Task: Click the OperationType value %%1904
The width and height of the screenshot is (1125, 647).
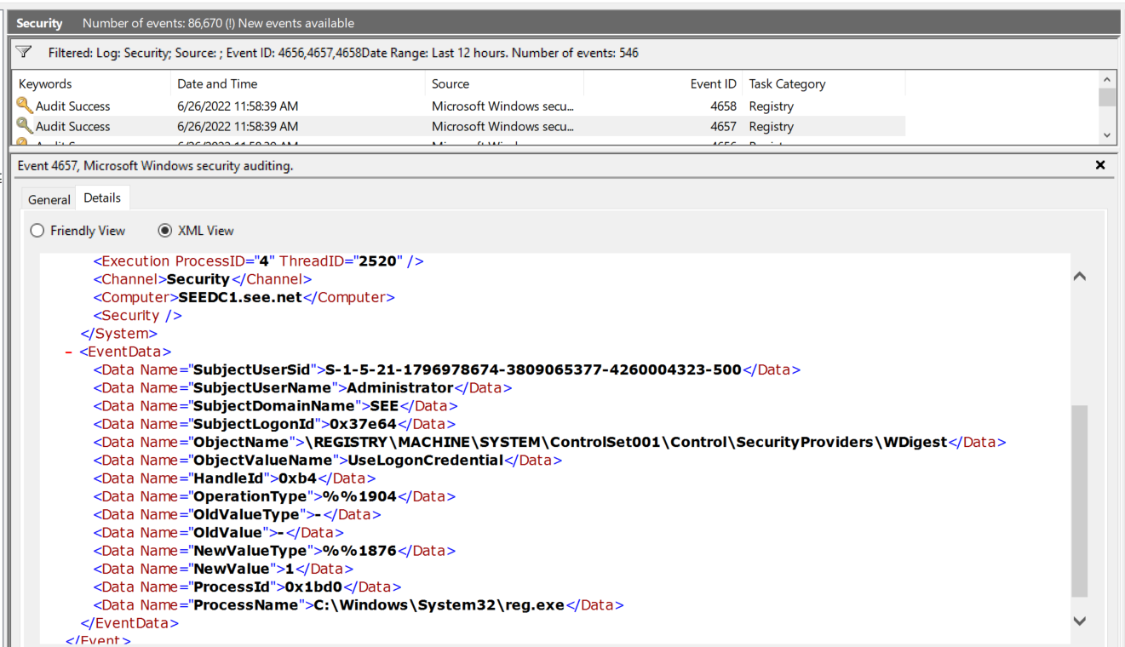Action: pos(359,496)
